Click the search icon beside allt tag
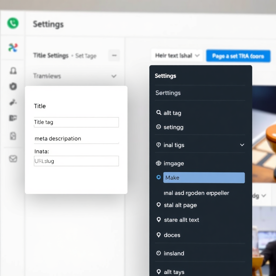 [159, 113]
